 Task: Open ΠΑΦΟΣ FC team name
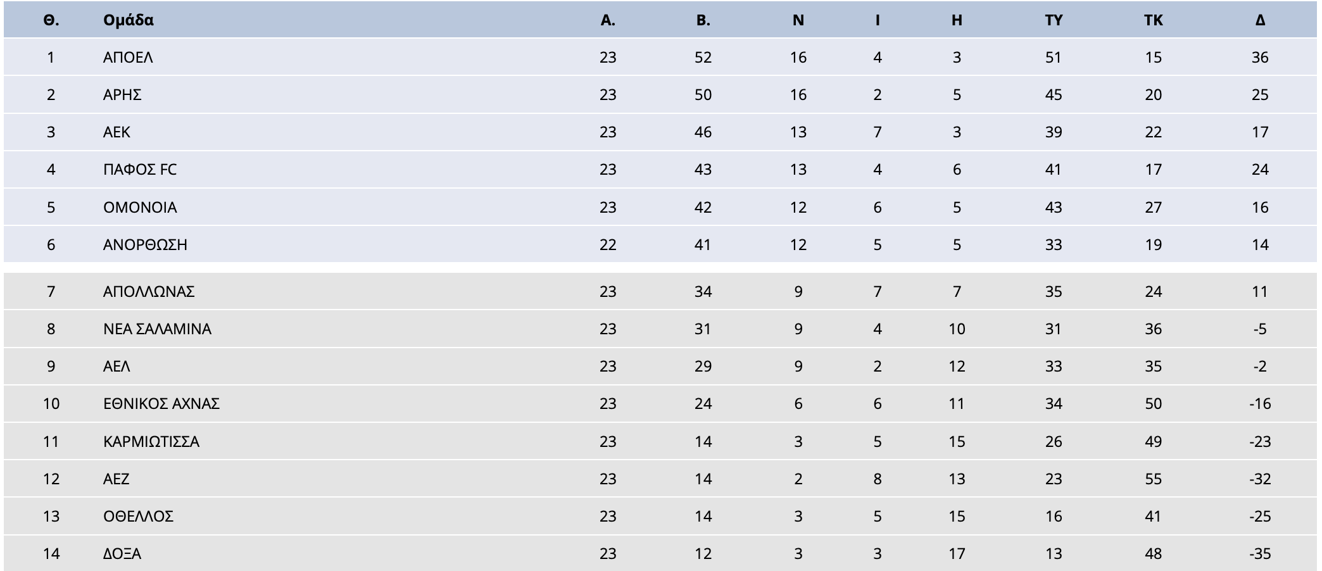[140, 170]
